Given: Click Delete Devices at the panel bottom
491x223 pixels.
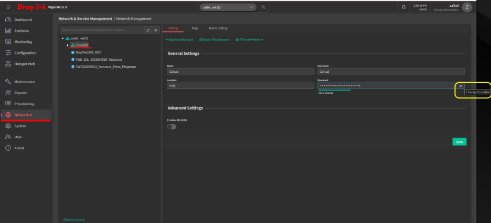Looking at the screenshot, I should click(74, 220).
